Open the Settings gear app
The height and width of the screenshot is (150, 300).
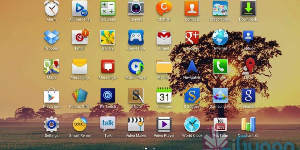point(52,125)
